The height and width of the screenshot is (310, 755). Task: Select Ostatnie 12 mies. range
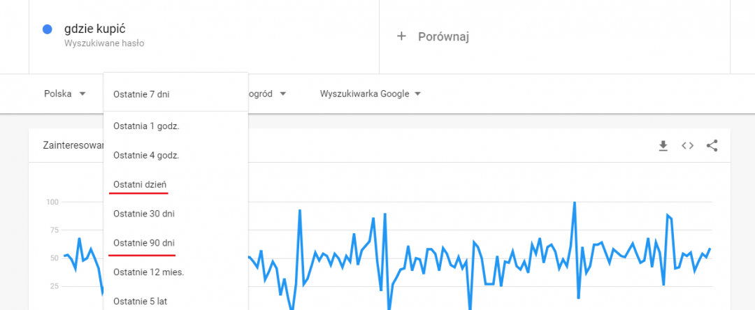[x=148, y=272]
